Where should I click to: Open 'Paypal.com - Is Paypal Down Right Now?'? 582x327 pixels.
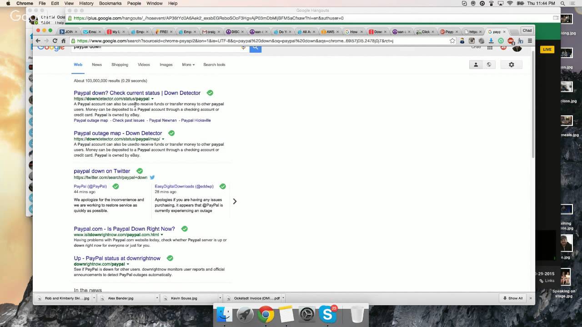(124, 229)
